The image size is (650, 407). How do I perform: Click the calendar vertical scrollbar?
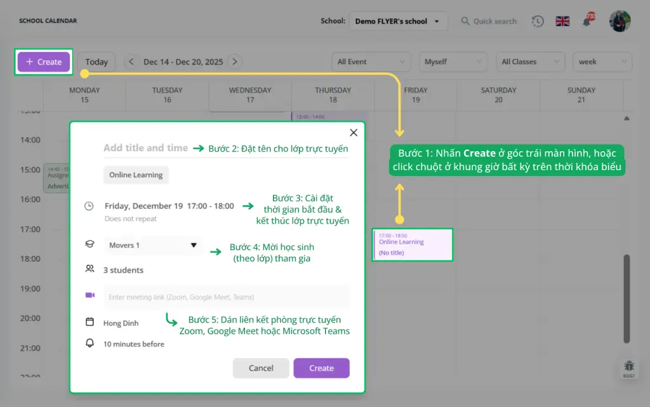point(627,298)
